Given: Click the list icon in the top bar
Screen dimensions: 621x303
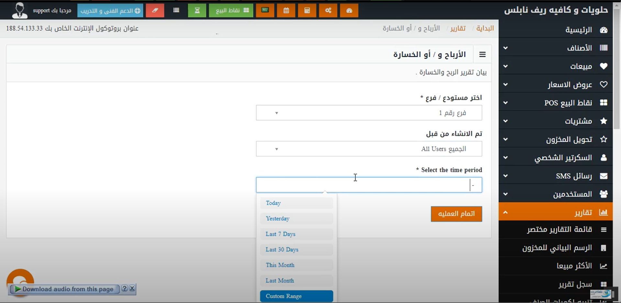Looking at the screenshot, I should pos(176,10).
